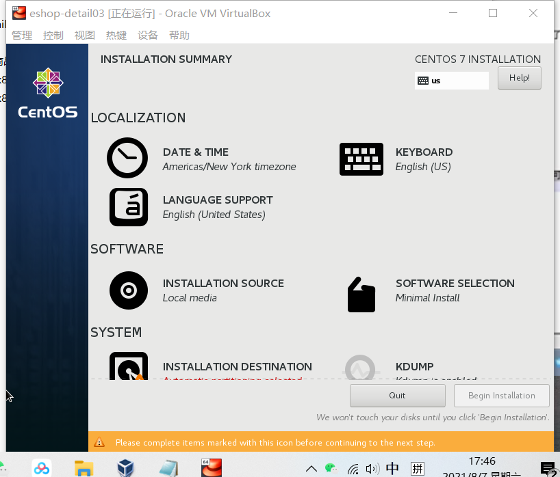
Task: Open VirtualBox Manager from the taskbar
Action: click(125, 468)
